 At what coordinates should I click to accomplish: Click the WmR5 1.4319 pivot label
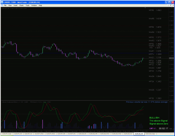tap(155, 19)
